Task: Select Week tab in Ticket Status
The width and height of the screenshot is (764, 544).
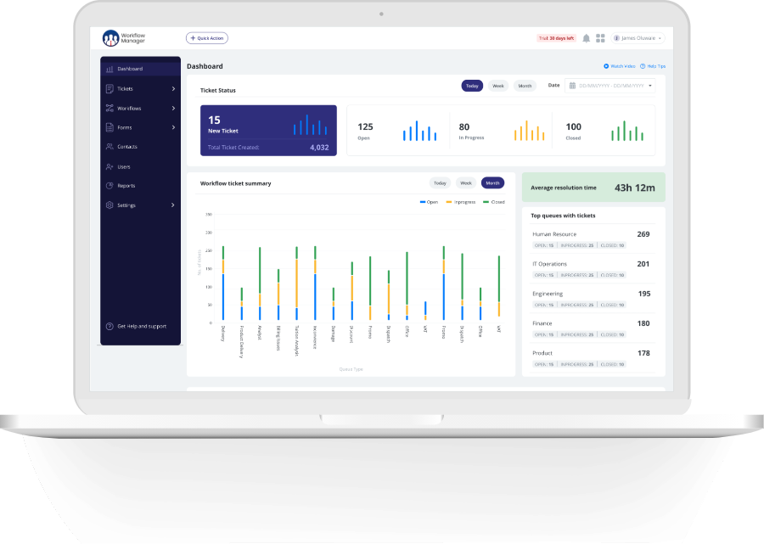Action: point(498,86)
